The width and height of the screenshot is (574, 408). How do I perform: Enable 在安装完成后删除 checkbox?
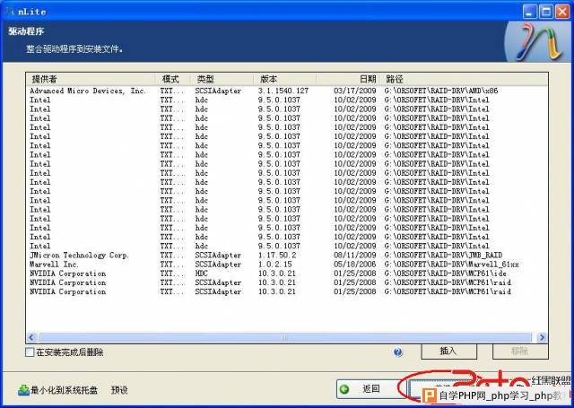30,352
